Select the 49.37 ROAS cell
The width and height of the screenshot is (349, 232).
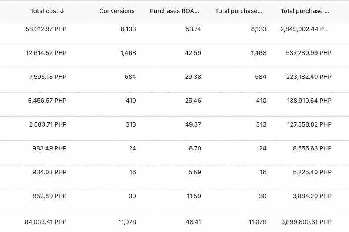[x=193, y=124]
